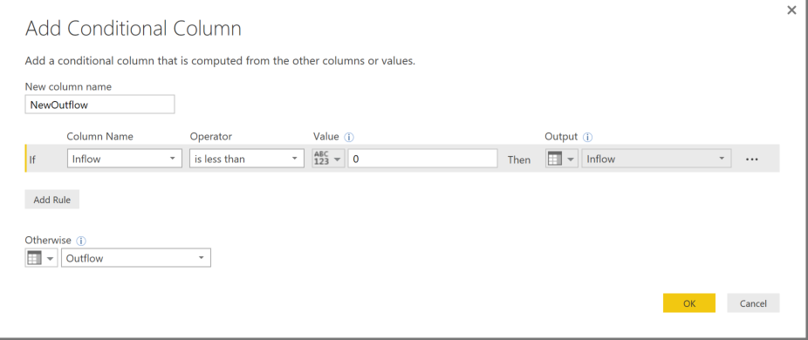Confirm with the OK button
Screen dimensions: 808x340
(689, 303)
